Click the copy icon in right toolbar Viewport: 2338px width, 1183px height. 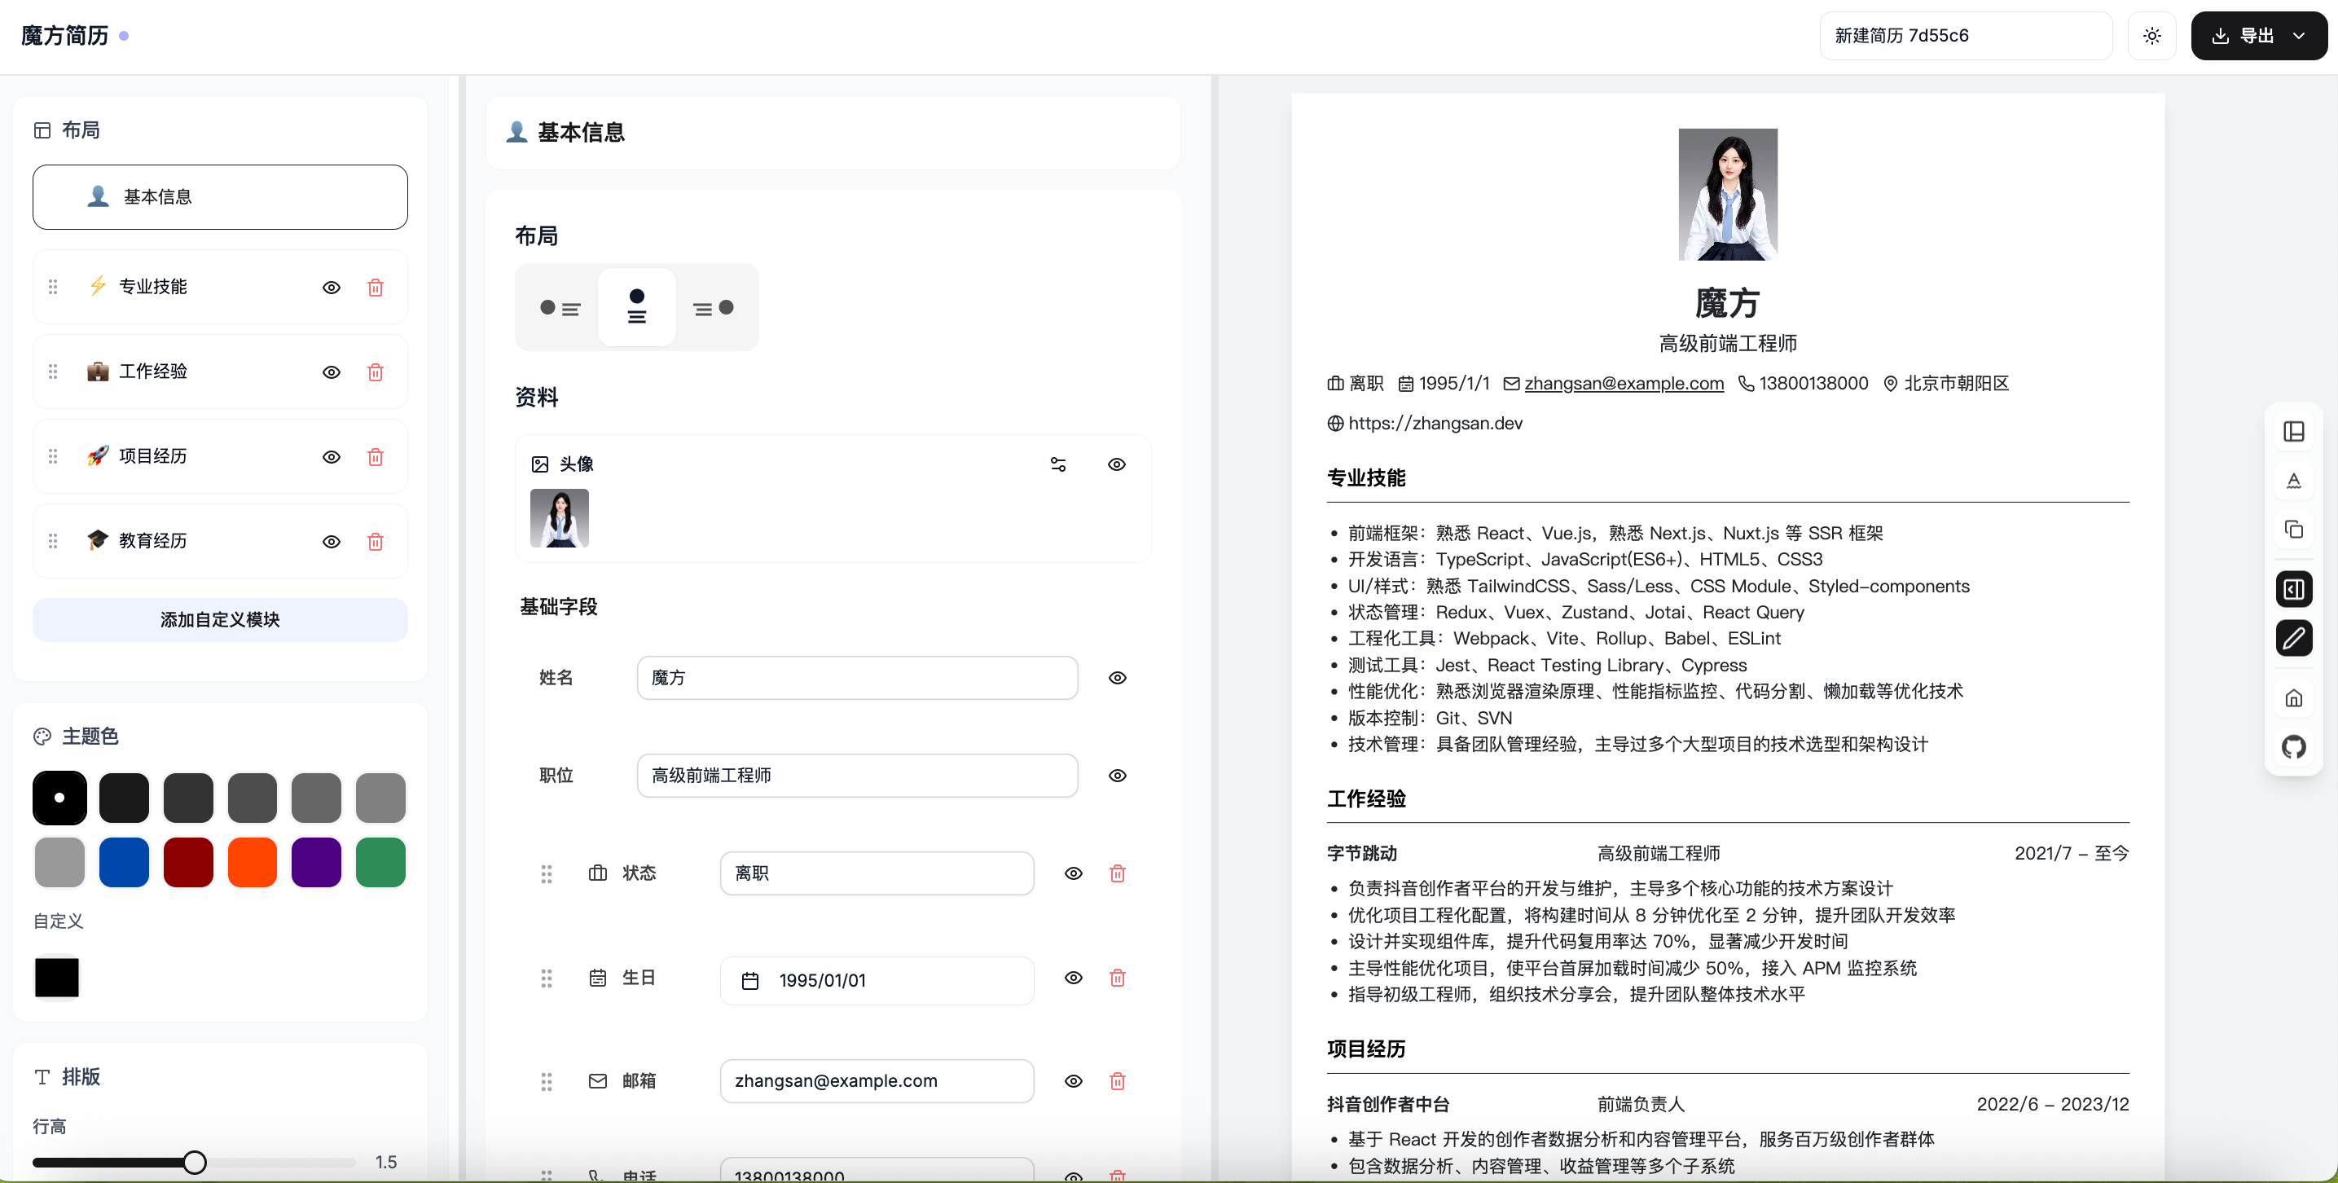point(2292,530)
